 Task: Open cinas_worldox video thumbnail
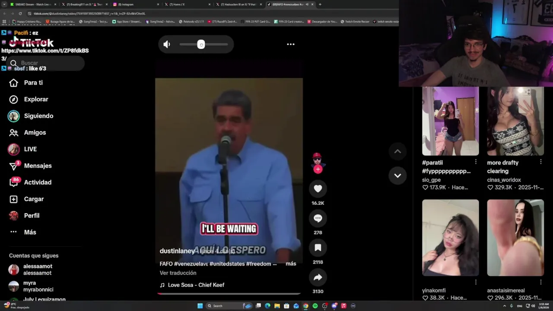click(x=515, y=121)
